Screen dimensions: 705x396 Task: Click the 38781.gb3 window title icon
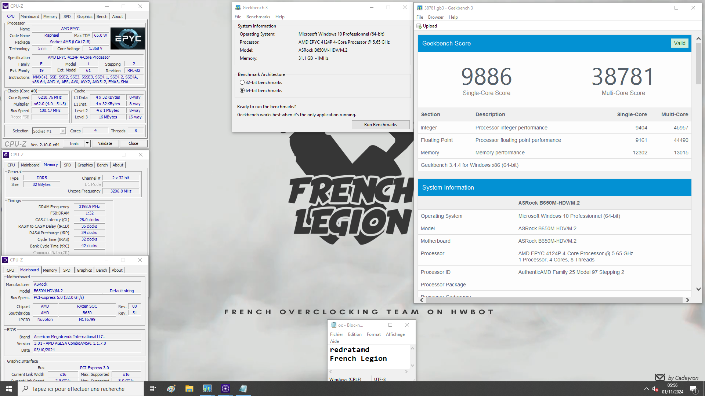[420, 8]
